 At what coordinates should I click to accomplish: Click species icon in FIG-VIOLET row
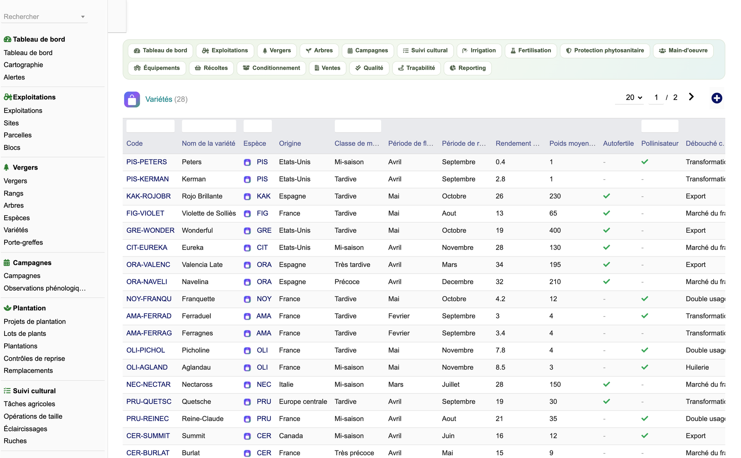(247, 214)
